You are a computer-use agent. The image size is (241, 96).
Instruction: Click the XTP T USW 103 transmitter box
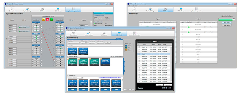pos(24,31)
